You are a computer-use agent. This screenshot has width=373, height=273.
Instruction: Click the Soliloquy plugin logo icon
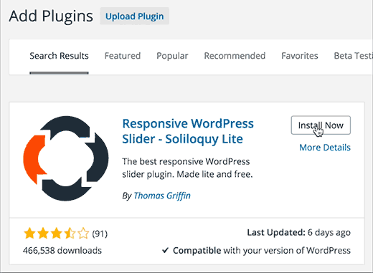coord(66,158)
